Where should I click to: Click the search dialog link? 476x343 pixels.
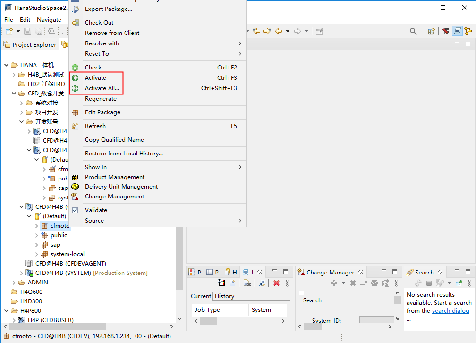coord(450,310)
